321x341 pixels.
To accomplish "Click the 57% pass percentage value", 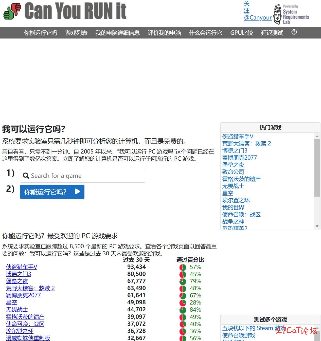I will pyautogui.click(x=195, y=267).
